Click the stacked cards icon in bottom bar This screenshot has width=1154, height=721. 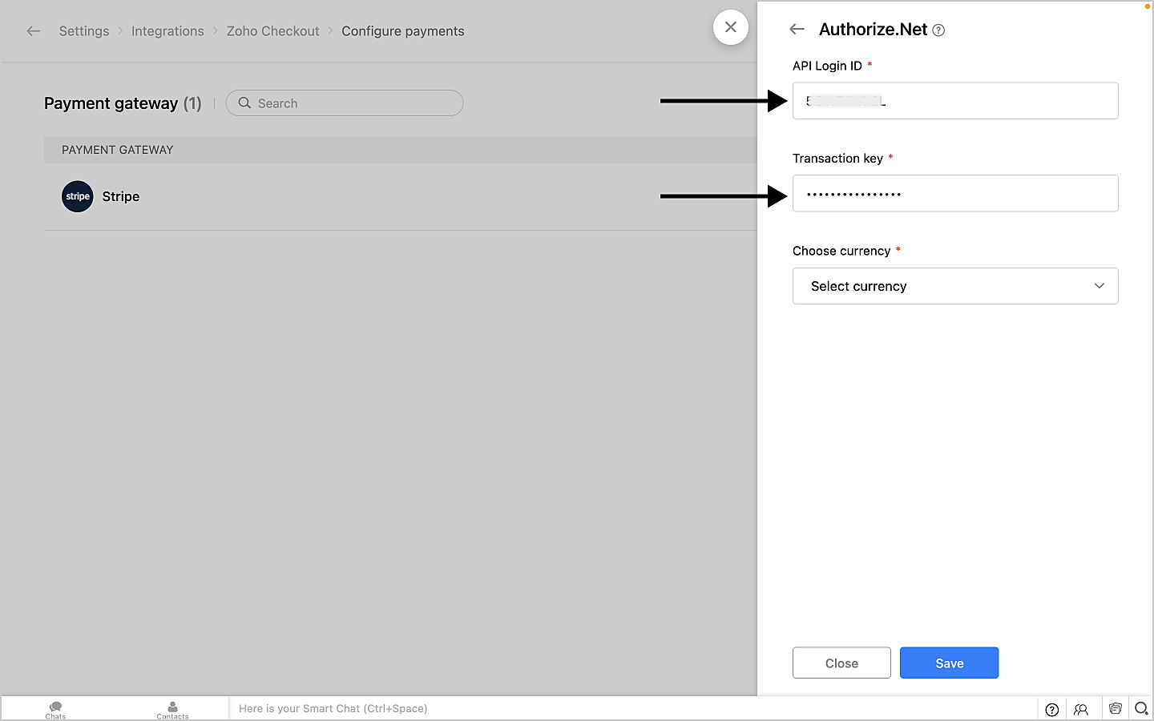(x=1115, y=708)
